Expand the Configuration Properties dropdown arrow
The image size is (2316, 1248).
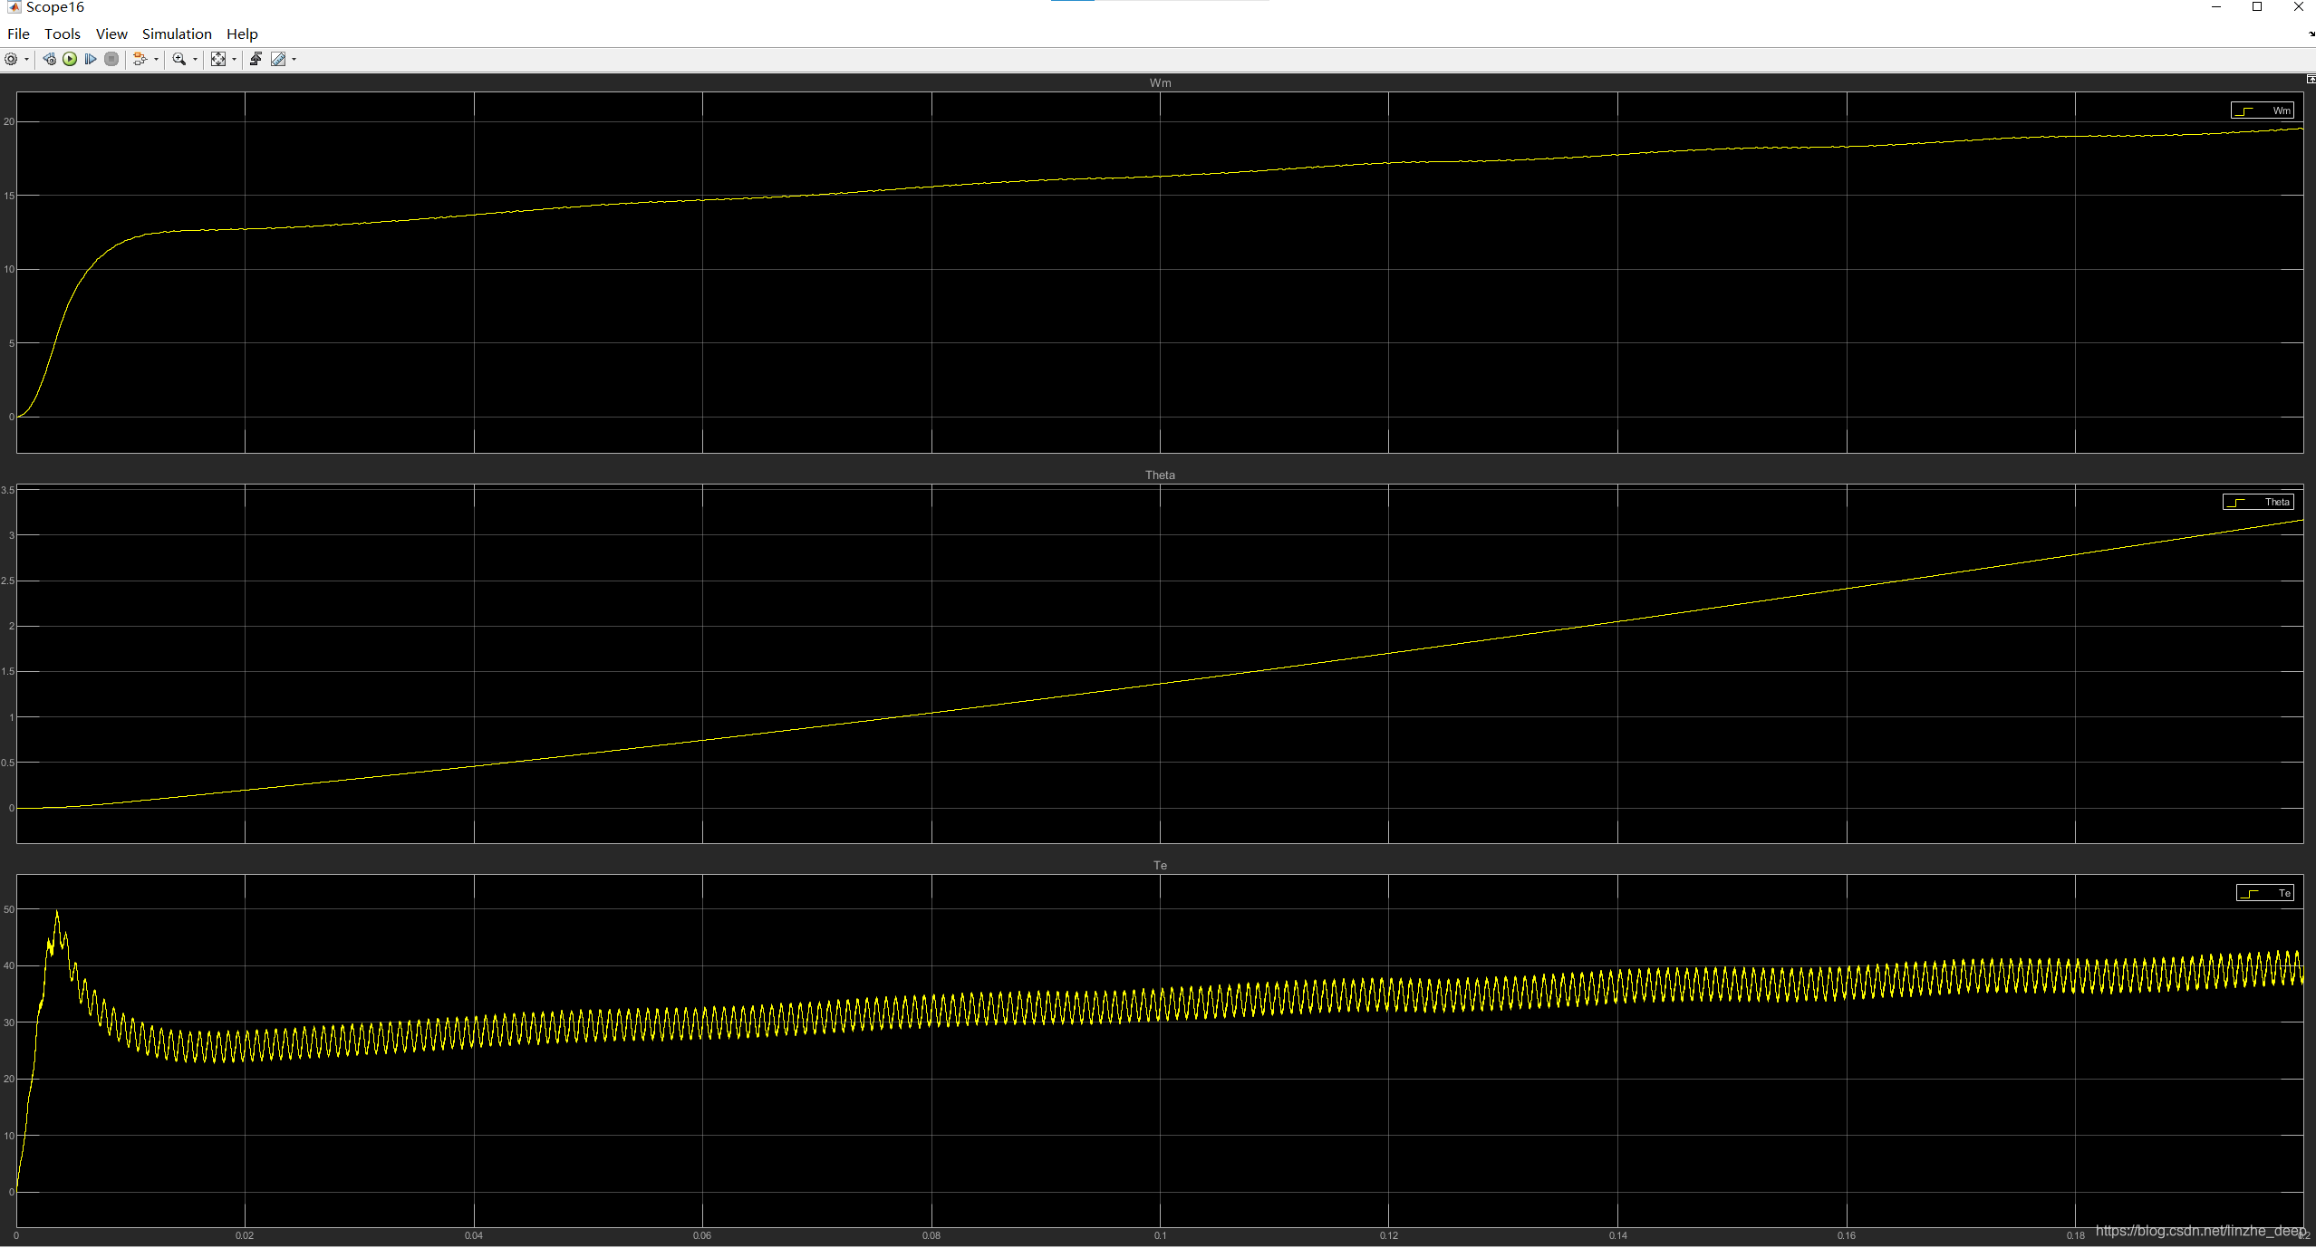coord(26,59)
